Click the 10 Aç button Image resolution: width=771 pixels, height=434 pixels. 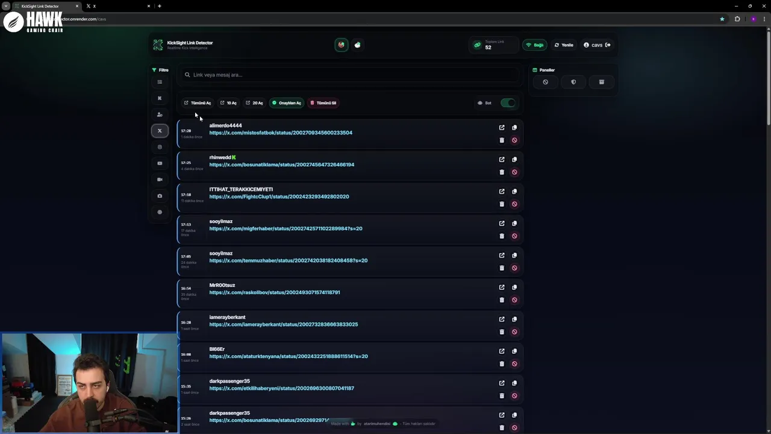[x=228, y=103]
